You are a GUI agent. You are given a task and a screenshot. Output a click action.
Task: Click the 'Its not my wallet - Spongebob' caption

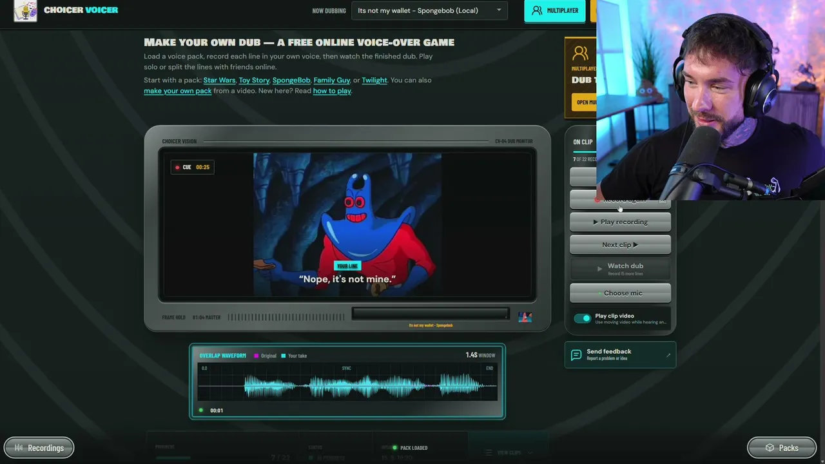tap(431, 325)
